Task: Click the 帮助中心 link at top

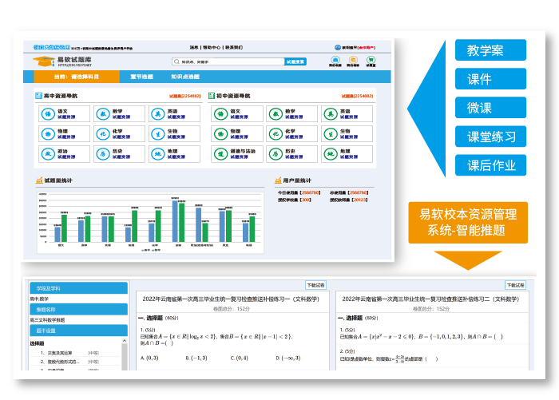Action: (x=212, y=47)
